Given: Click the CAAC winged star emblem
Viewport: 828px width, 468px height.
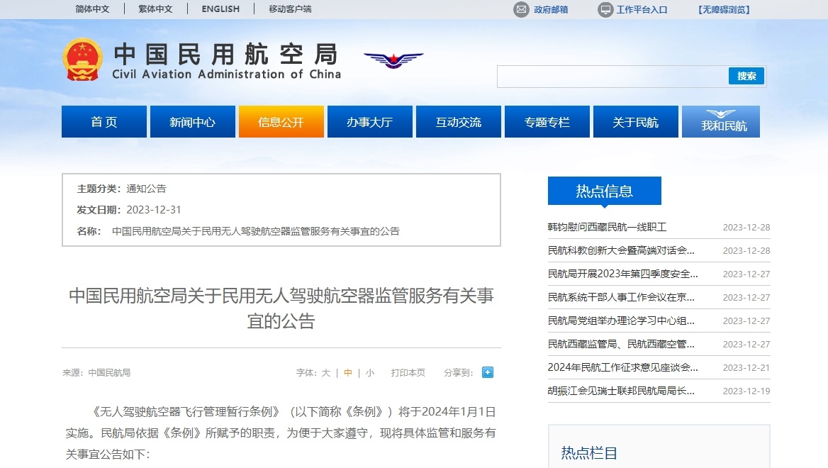Looking at the screenshot, I should click(x=393, y=60).
